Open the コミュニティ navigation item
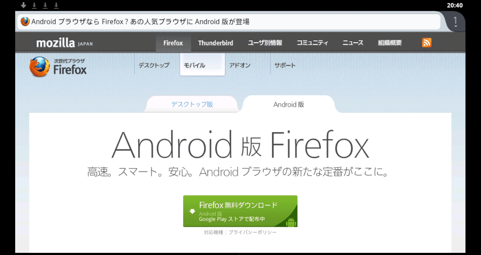This screenshot has width=481, height=255. (312, 43)
